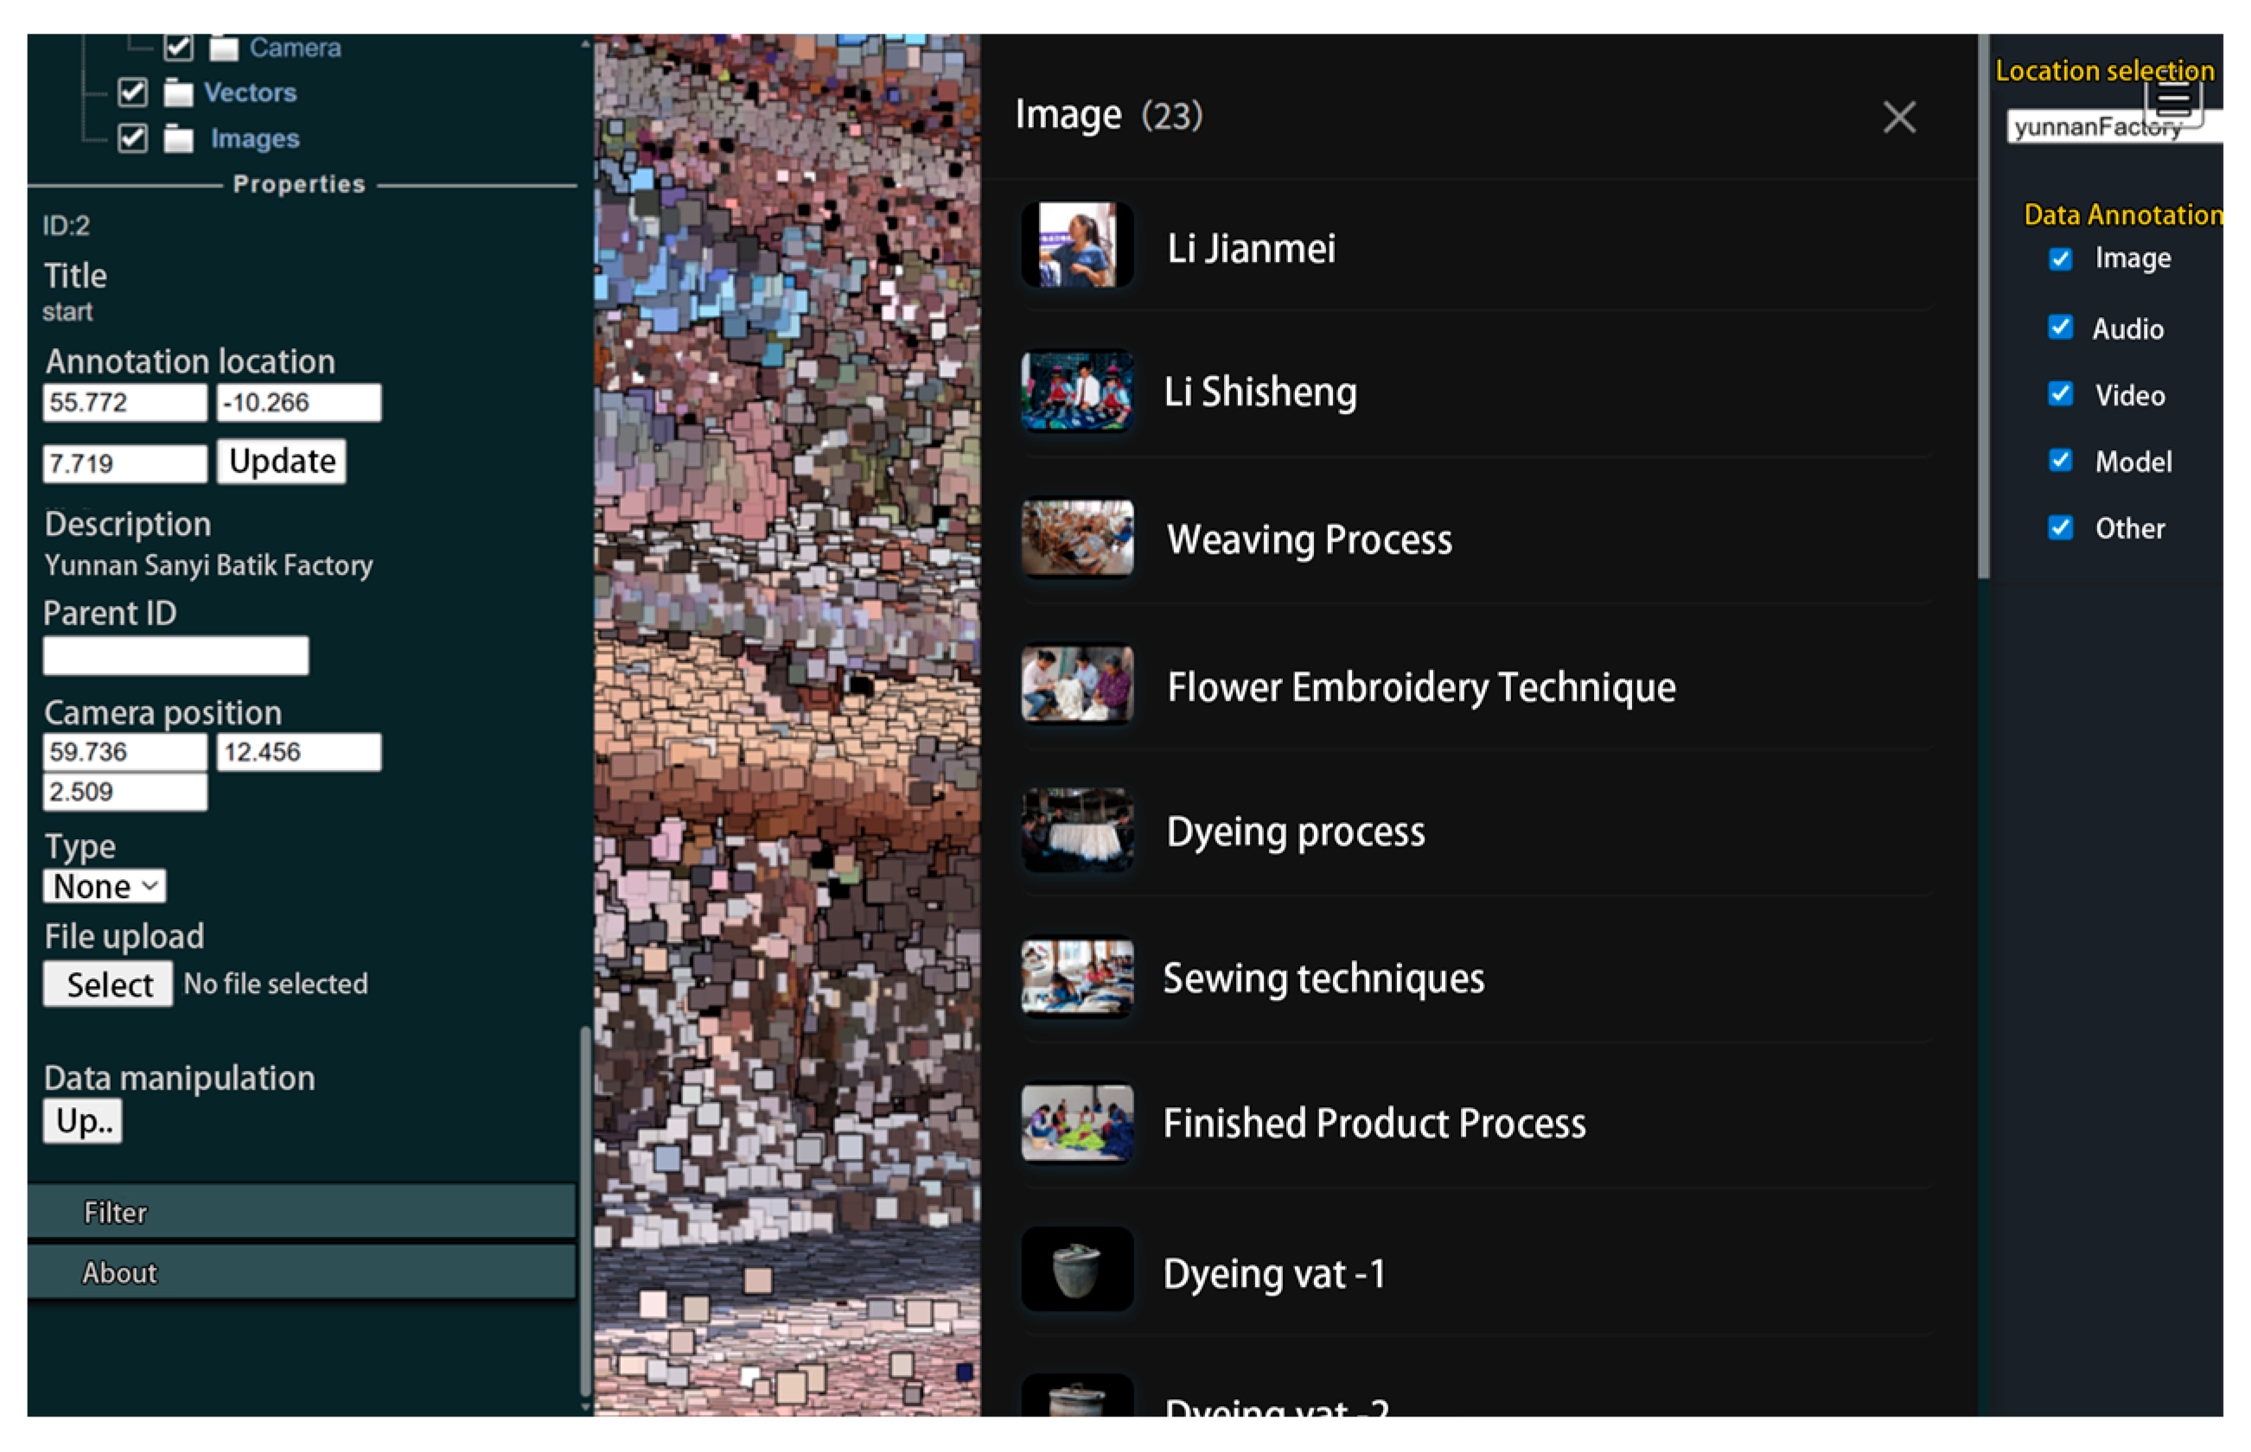The width and height of the screenshot is (2251, 1452).
Task: Click the Camera folder icon
Action: coord(224,48)
